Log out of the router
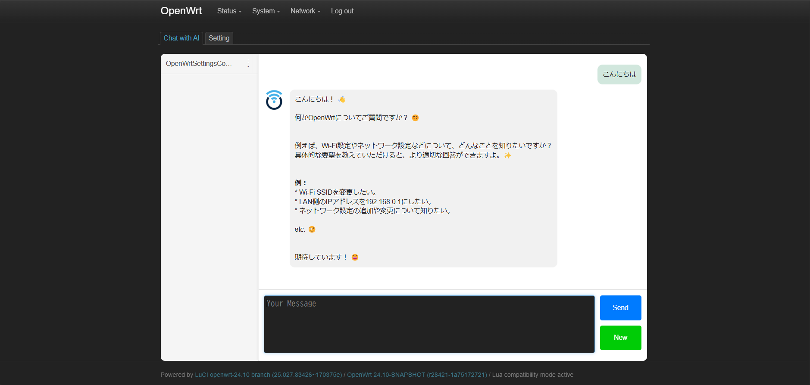 pos(342,11)
